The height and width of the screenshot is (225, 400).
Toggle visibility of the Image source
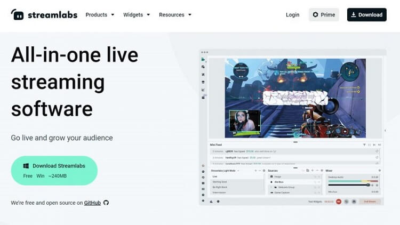(319, 176)
